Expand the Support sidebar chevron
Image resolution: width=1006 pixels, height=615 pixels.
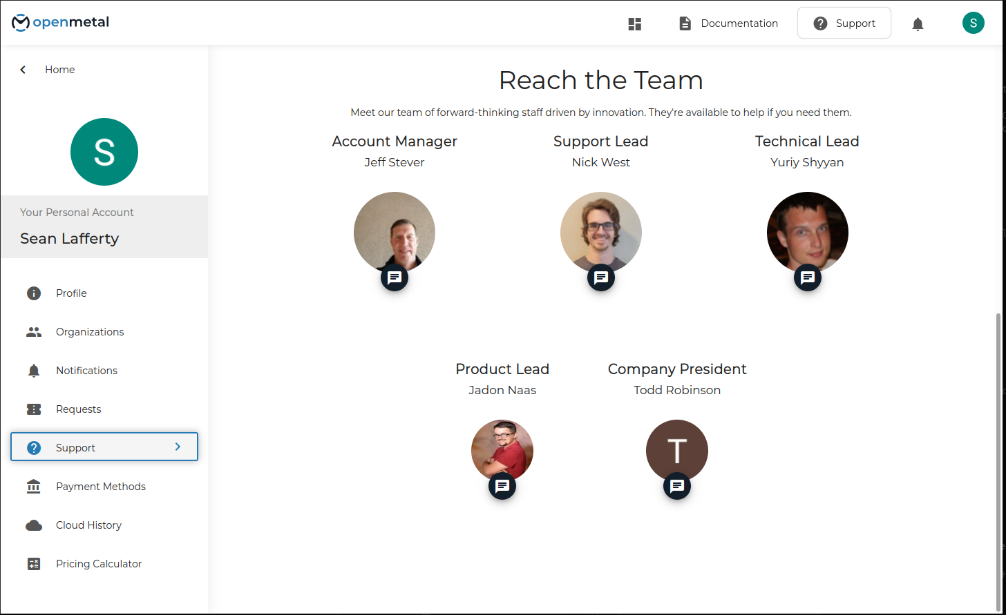[x=178, y=447]
